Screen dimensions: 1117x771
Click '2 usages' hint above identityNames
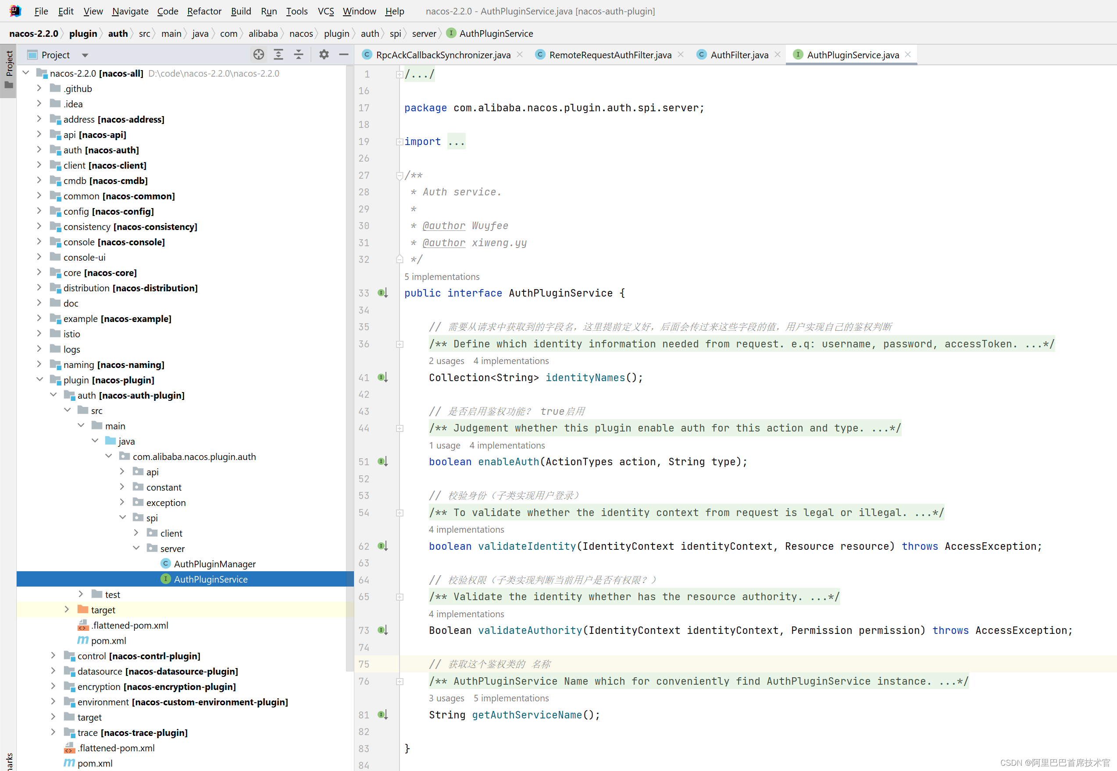pos(446,361)
